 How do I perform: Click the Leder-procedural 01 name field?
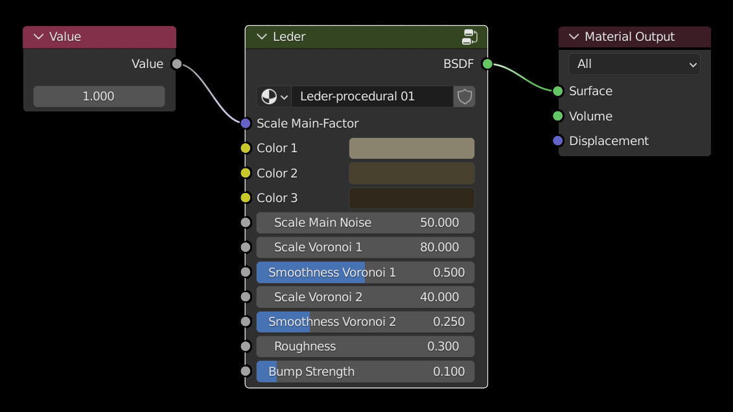pyautogui.click(x=371, y=97)
